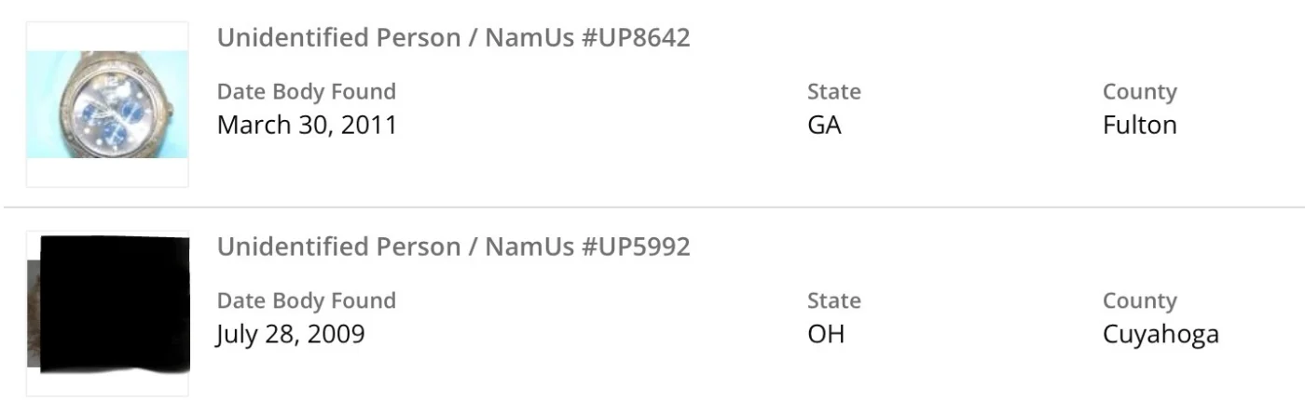Viewport: 1305px width, 400px height.
Task: Click the State label above OH
Action: tap(833, 301)
